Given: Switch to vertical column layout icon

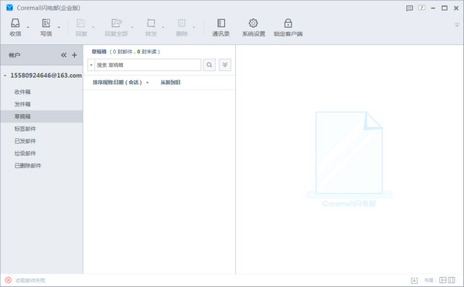Looking at the screenshot, I should click(x=452, y=280).
